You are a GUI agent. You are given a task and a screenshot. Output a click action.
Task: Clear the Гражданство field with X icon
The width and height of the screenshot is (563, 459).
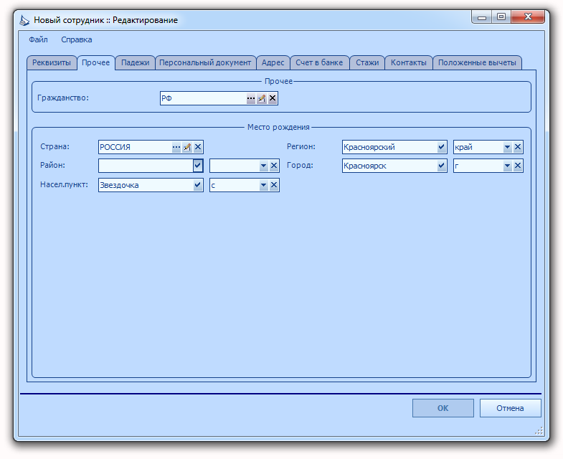[x=273, y=98]
